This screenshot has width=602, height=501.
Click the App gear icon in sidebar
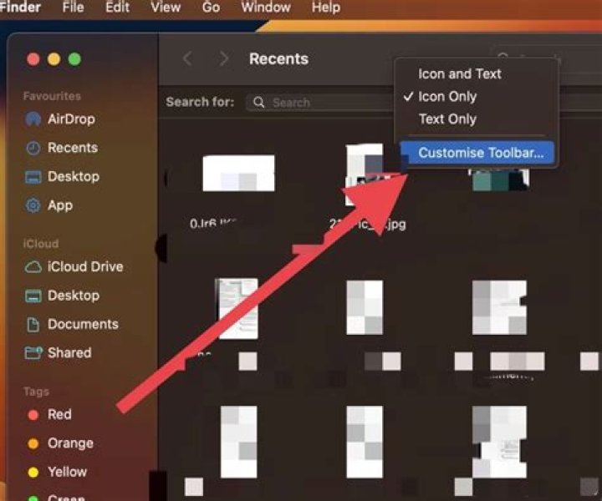(33, 205)
